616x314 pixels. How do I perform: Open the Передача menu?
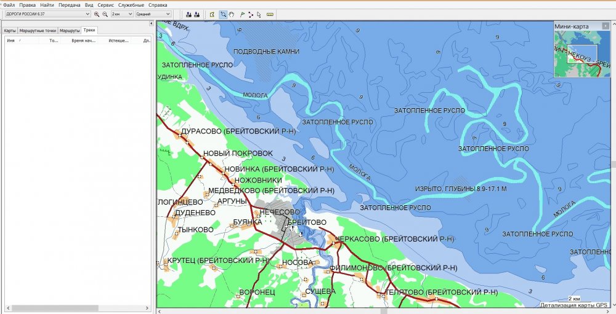[69, 5]
